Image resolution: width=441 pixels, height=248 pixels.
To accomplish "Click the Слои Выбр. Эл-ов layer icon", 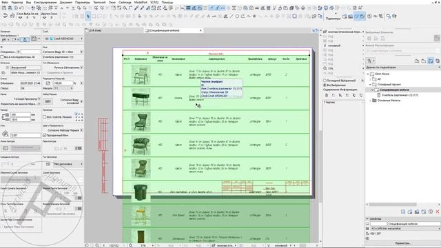I will tap(20, 17).
